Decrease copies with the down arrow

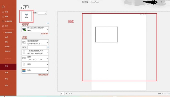[46, 14]
